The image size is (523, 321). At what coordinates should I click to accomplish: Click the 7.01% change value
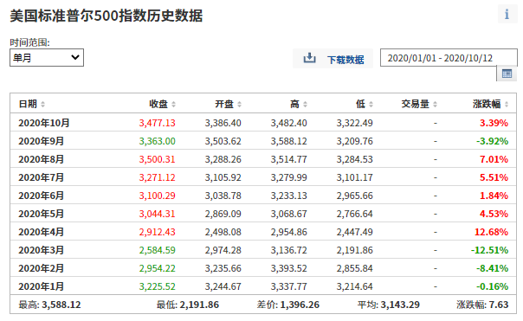click(494, 159)
